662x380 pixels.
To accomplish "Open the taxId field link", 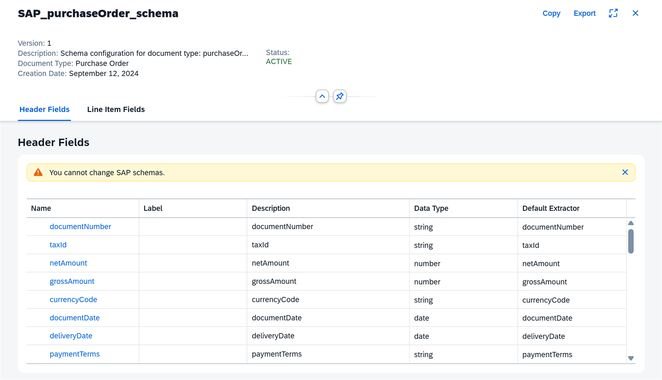I will (58, 245).
